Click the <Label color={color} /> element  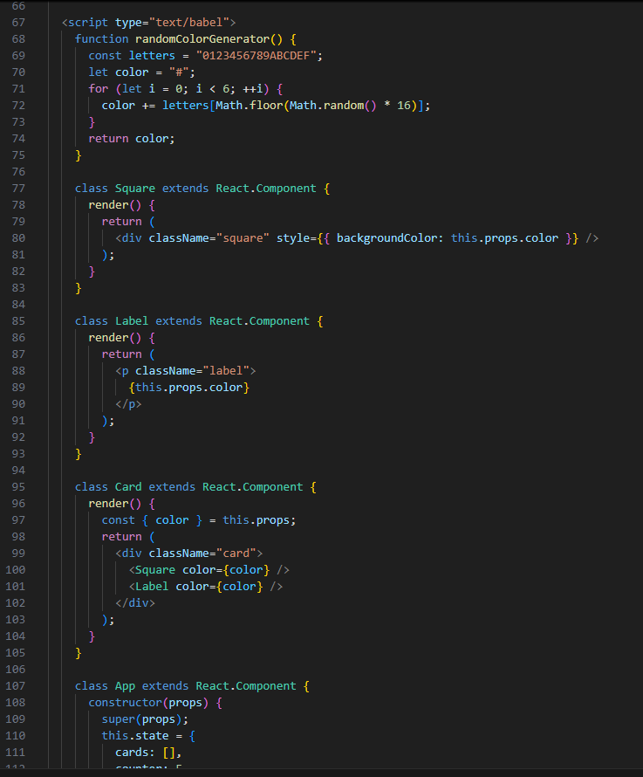pyautogui.click(x=206, y=587)
